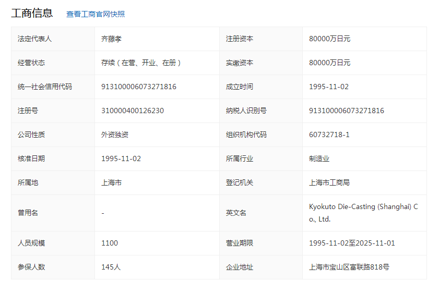Click the 营业期限 label
Image resolution: width=439 pixels, height=293 pixels.
click(x=240, y=243)
